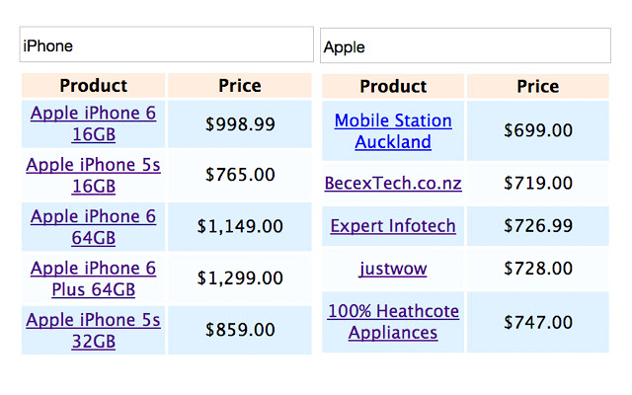Click the $699.00 price cell
The width and height of the screenshot is (632, 395).
tap(538, 129)
